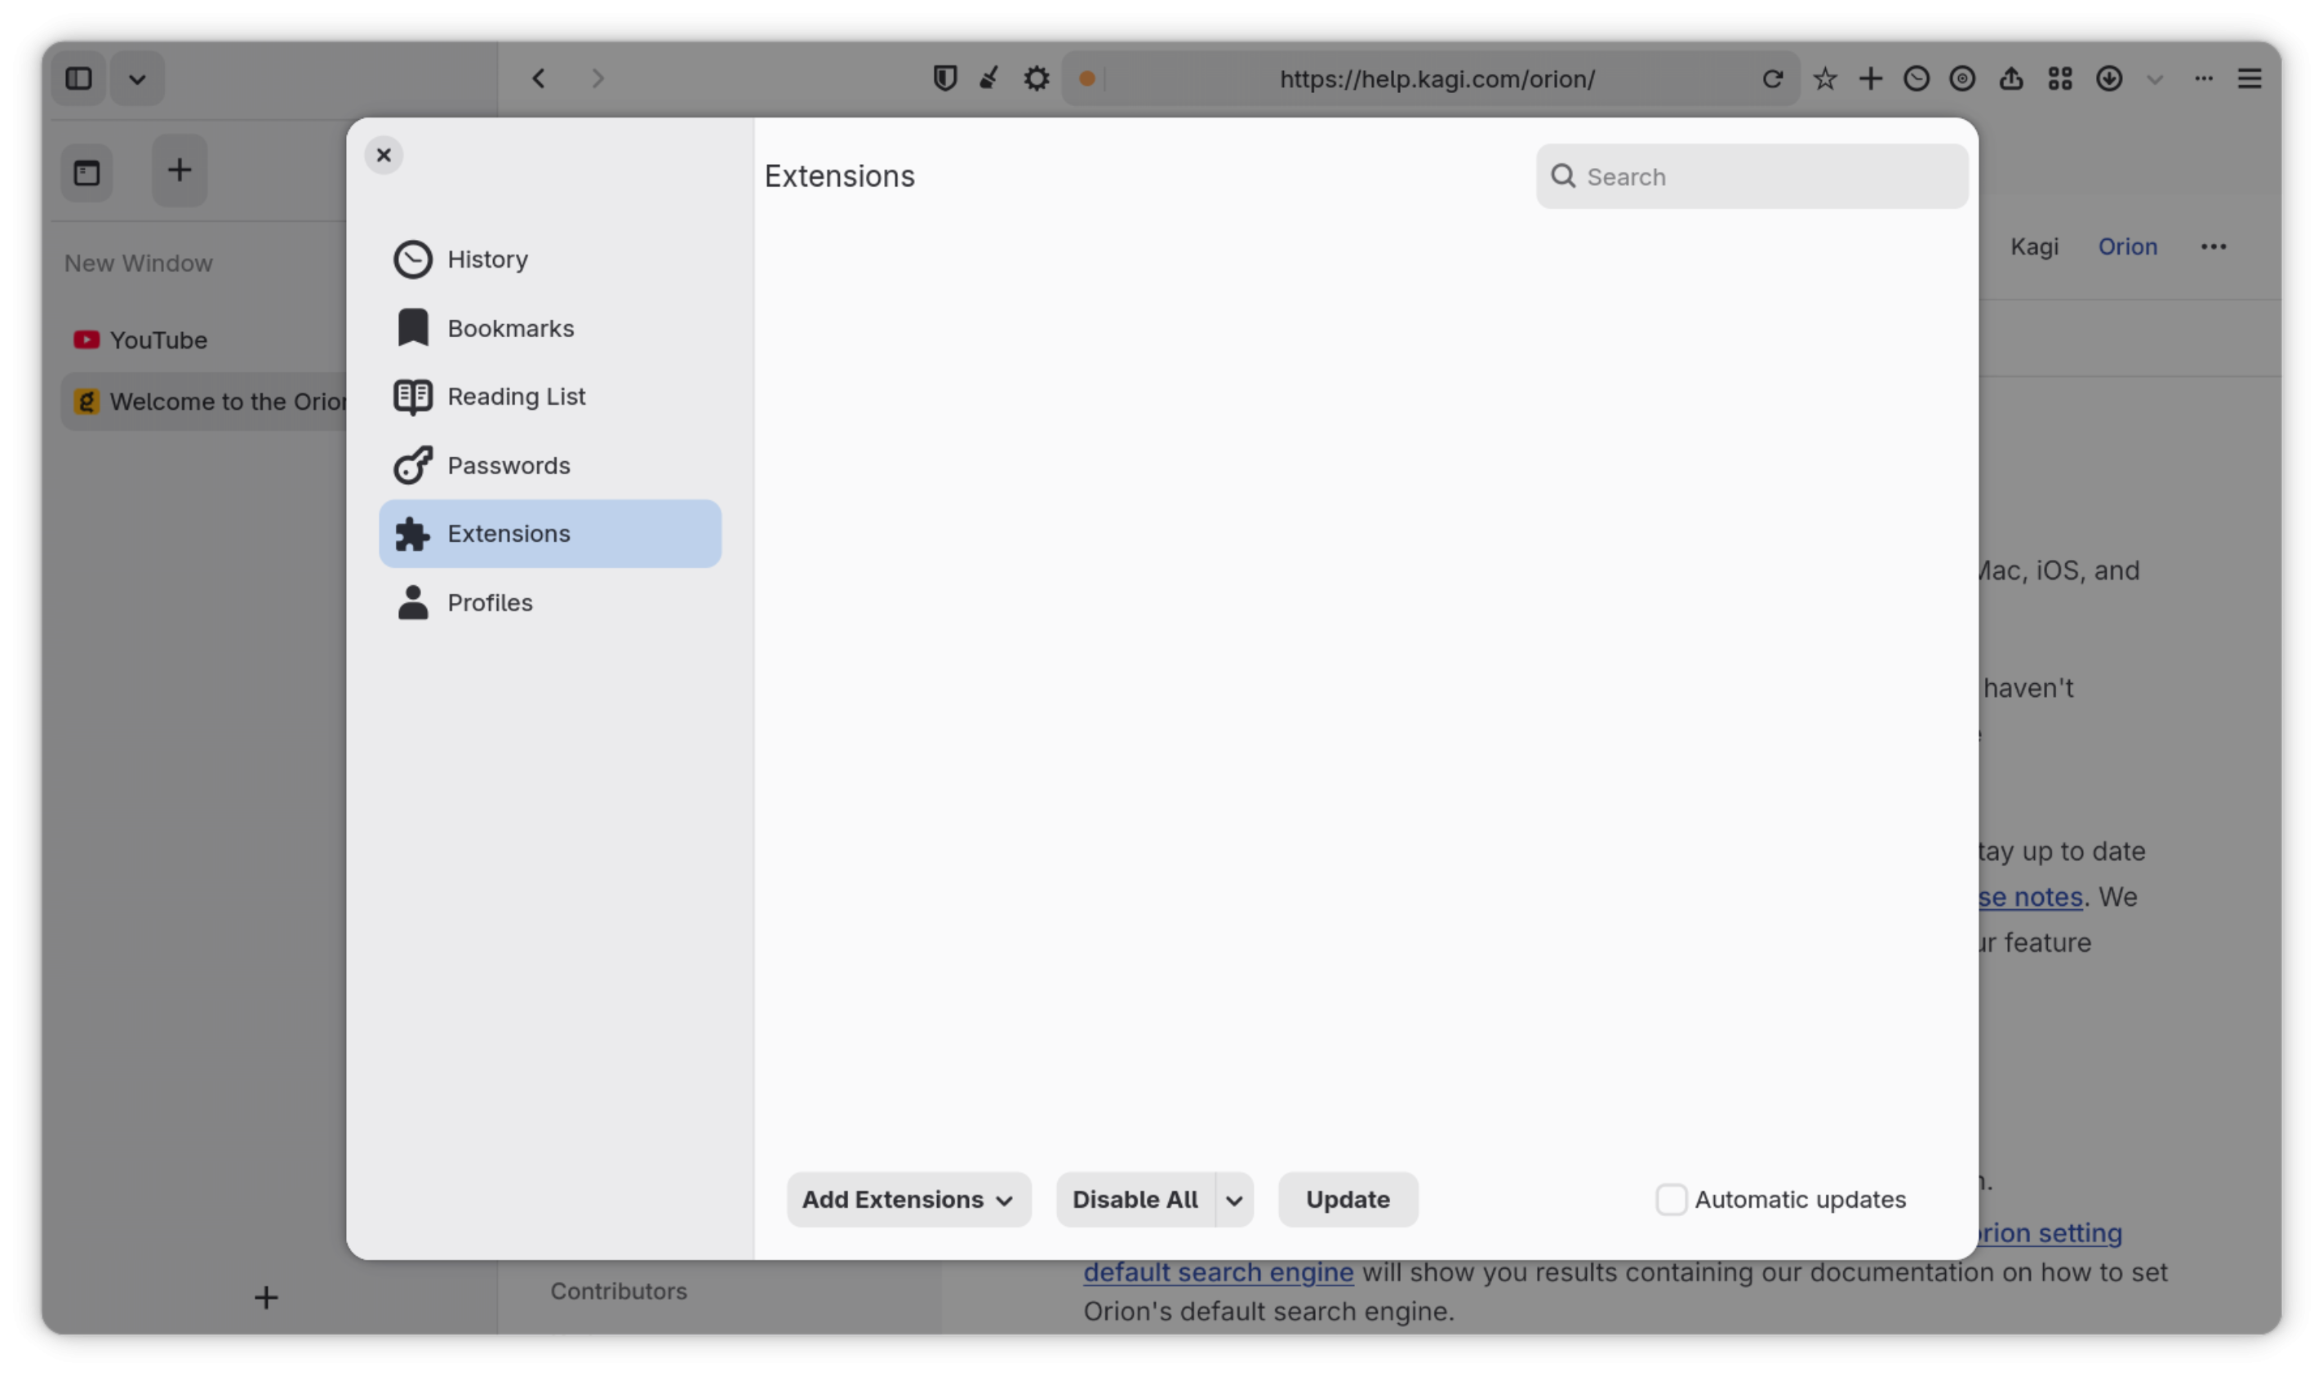Image resolution: width=2323 pixels, height=1376 pixels.
Task: Click the Update button
Action: click(1348, 1200)
